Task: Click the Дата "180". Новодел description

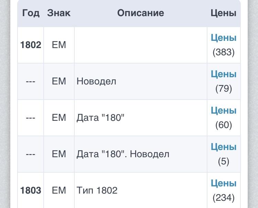Action: [123, 154]
